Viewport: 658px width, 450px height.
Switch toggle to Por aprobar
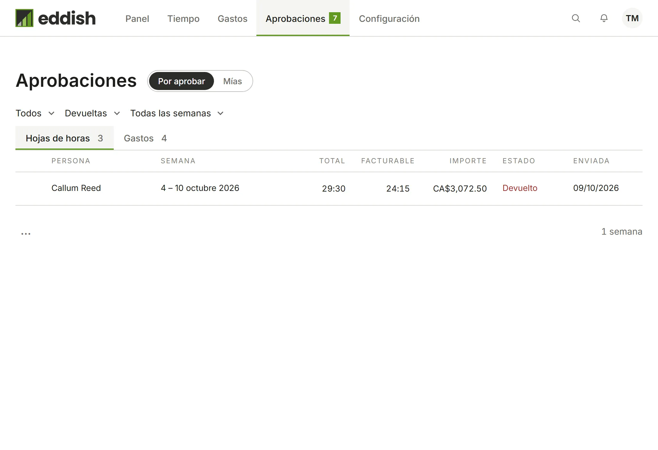[x=182, y=81]
